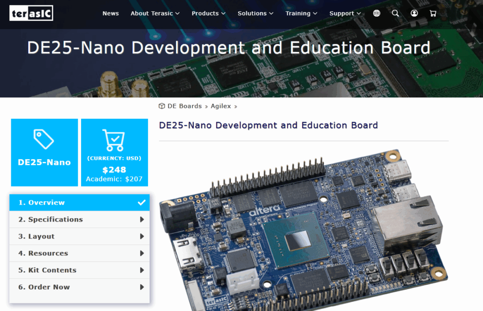
Task: Open Products dropdown menu
Action: coord(208,14)
